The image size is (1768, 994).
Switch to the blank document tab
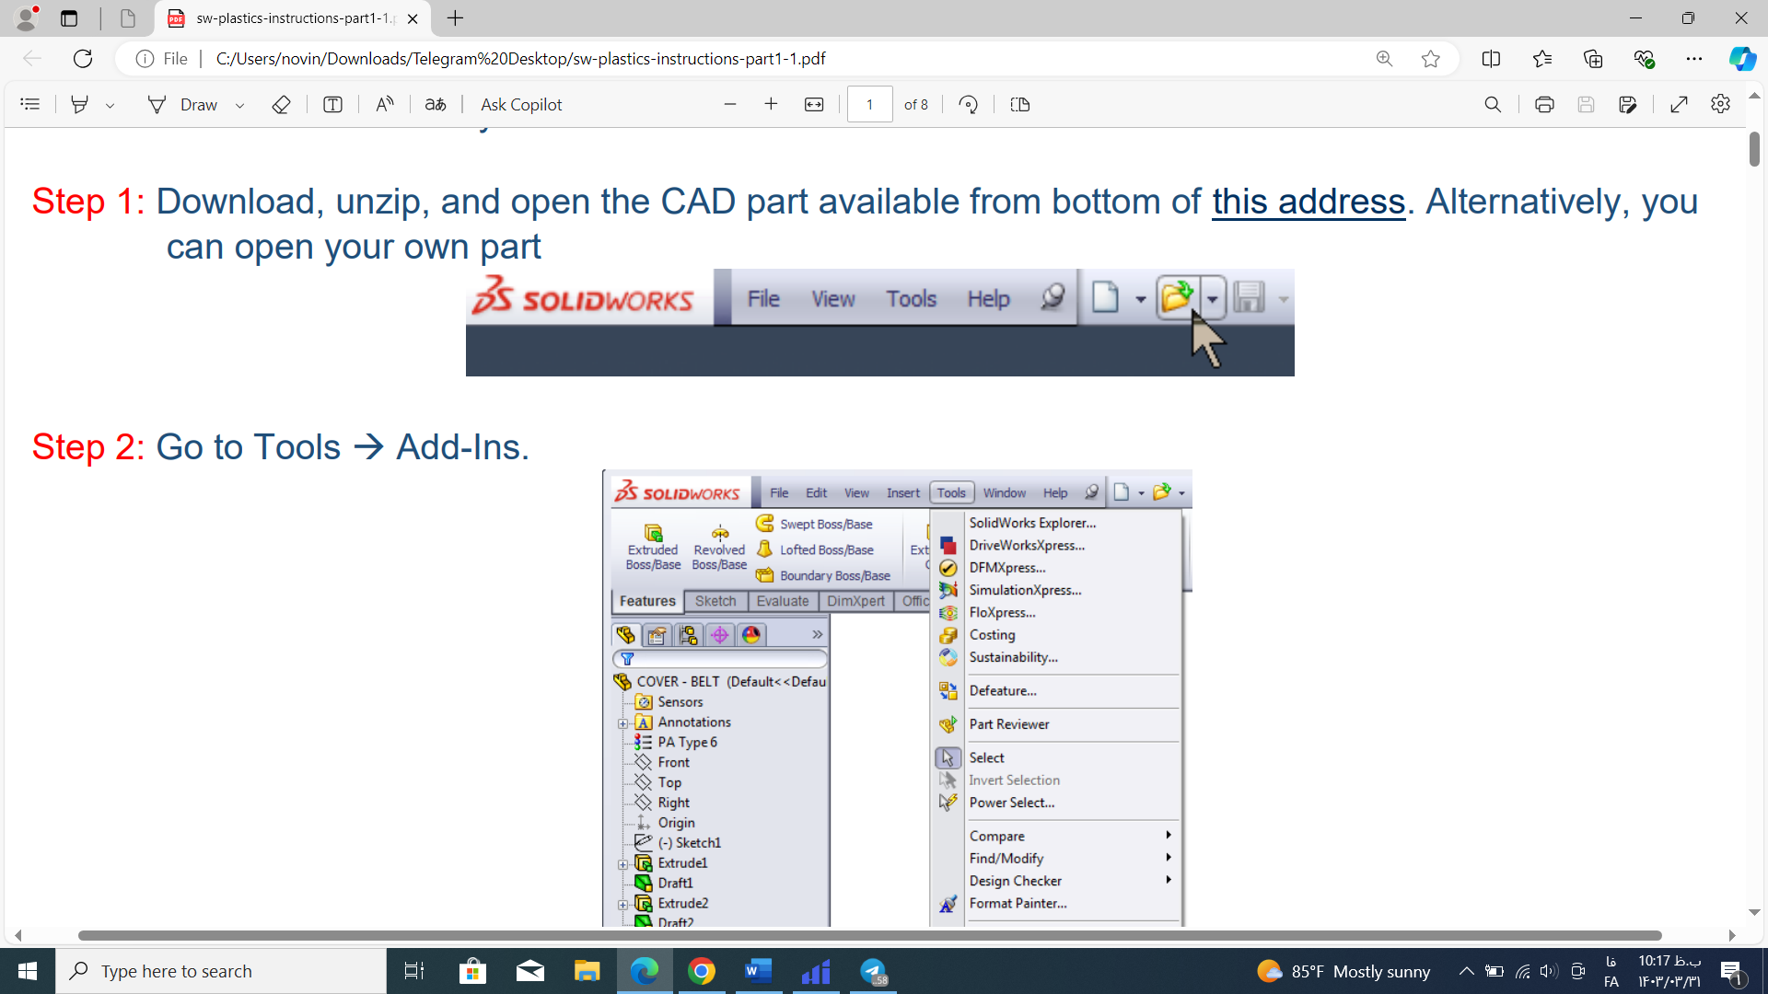pyautogui.click(x=128, y=18)
